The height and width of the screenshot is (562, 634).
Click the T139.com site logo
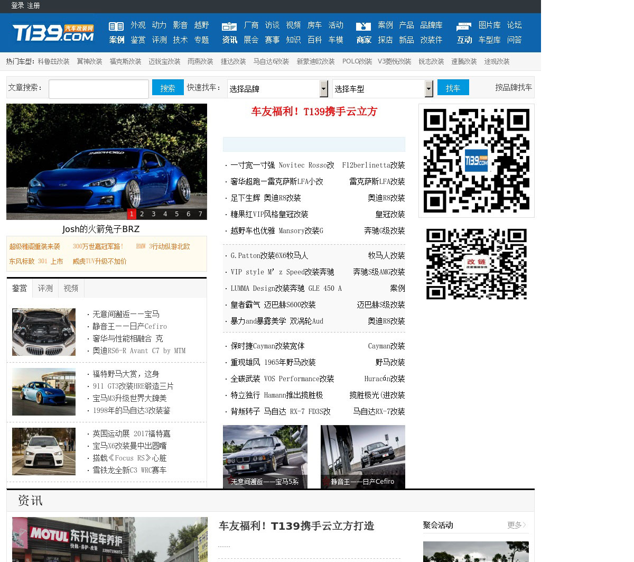pos(53,33)
